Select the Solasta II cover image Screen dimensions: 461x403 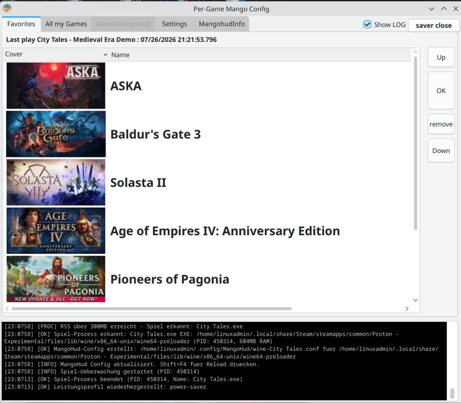(56, 182)
